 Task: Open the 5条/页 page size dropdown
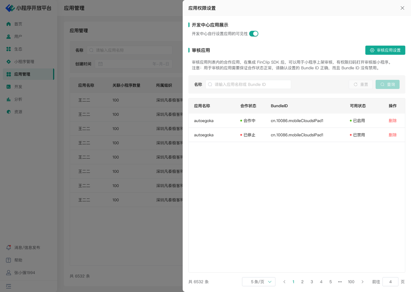[x=259, y=282]
